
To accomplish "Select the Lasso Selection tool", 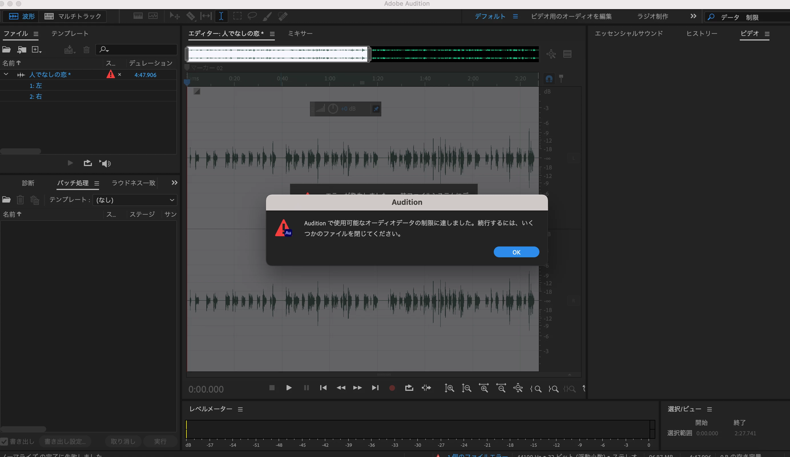I will click(252, 16).
